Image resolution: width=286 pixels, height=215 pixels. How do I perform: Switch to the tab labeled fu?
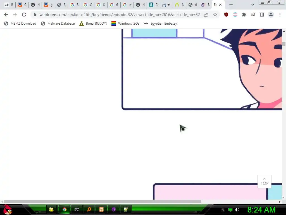[61, 5]
